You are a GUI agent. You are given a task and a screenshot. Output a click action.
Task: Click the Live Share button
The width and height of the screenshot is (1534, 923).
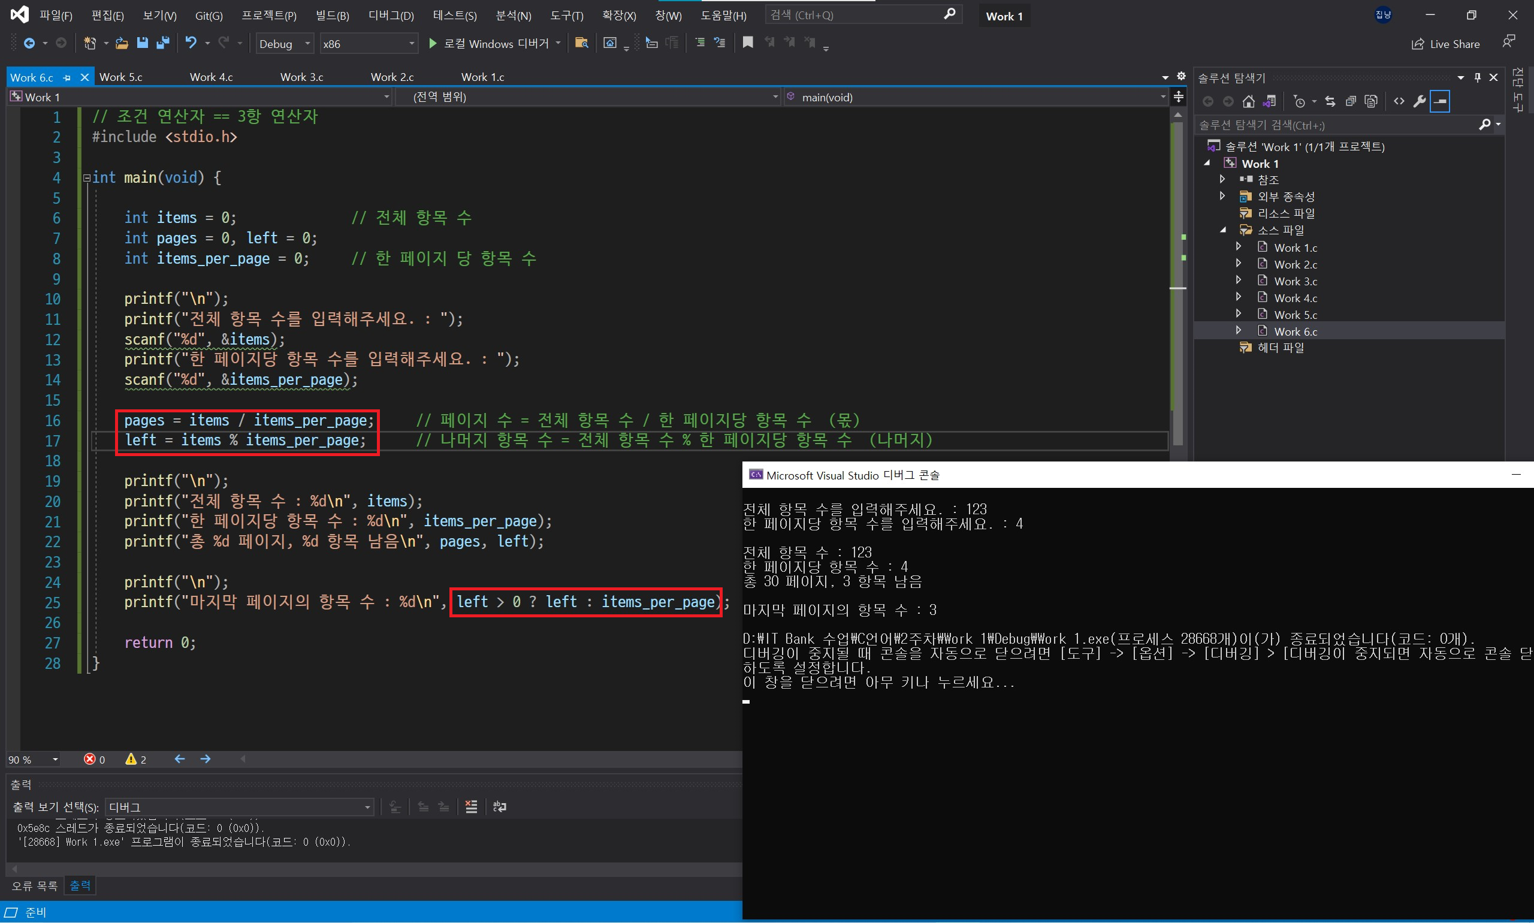point(1446,44)
